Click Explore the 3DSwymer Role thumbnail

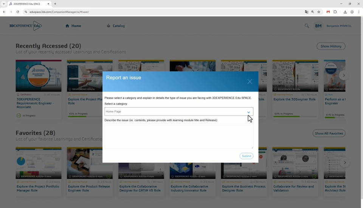click(295, 76)
